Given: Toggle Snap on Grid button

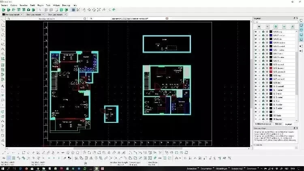Looking at the screenshot, I should (x=13, y=158).
